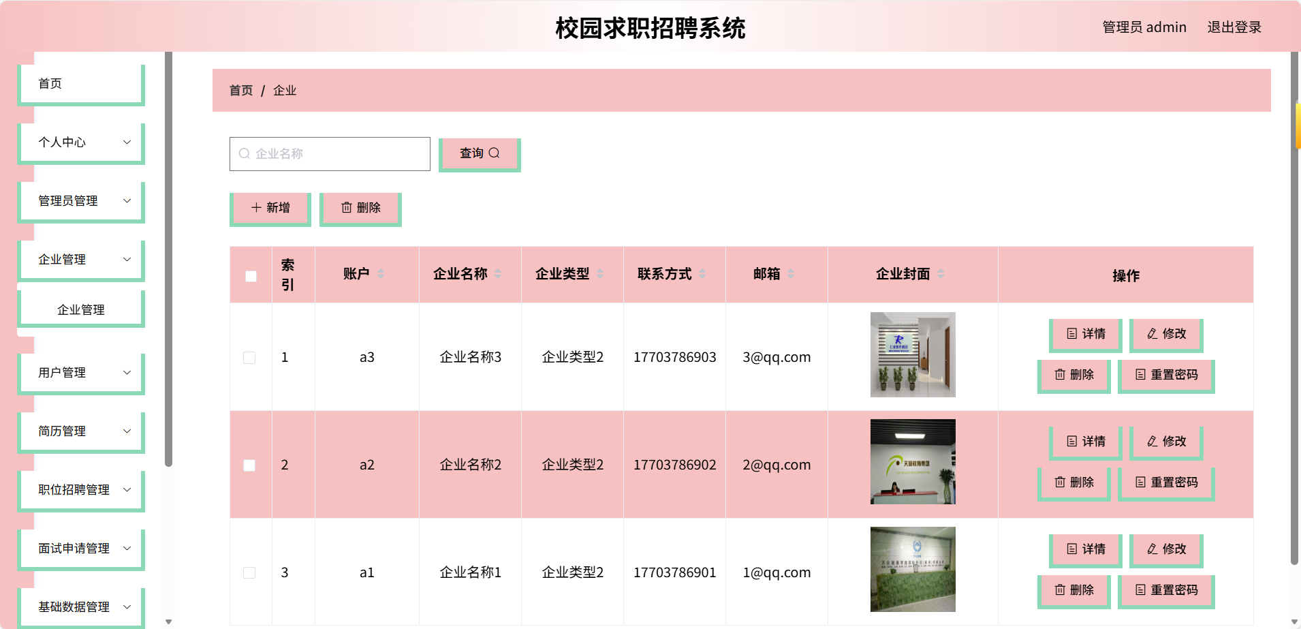
Task: Sort by 账户 column arrows
Action: (381, 274)
